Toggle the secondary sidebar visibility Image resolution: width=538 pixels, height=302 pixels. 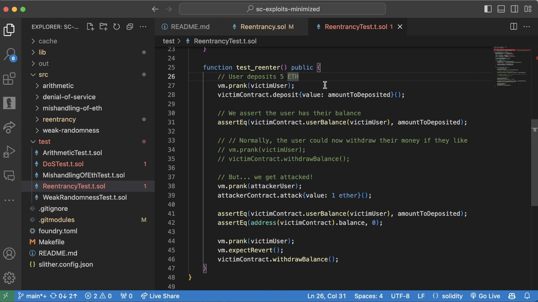click(514, 9)
